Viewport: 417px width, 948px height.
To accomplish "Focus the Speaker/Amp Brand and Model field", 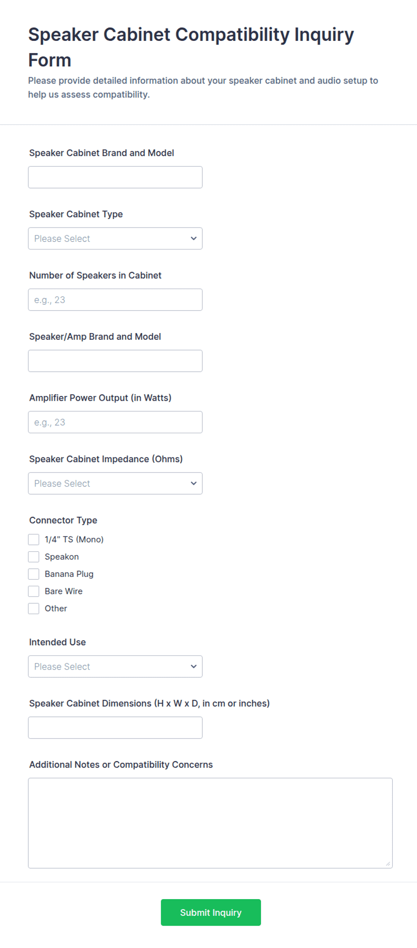I will 115,361.
